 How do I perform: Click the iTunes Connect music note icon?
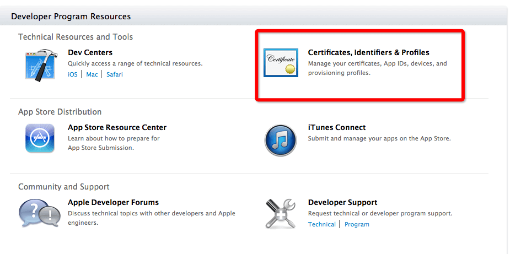pyautogui.click(x=281, y=140)
